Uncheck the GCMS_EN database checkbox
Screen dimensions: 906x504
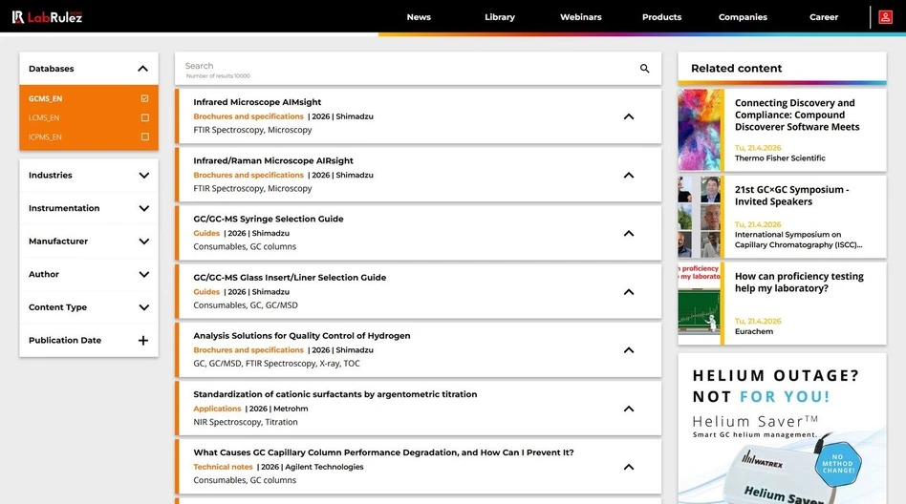(144, 98)
